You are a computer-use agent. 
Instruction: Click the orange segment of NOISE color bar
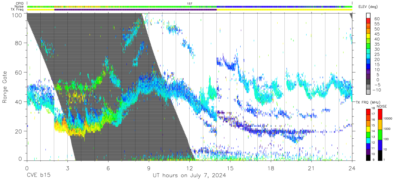380,125
